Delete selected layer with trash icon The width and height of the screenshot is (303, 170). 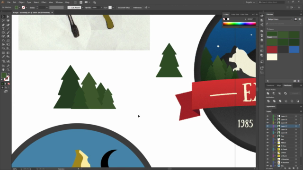pyautogui.click(x=298, y=168)
